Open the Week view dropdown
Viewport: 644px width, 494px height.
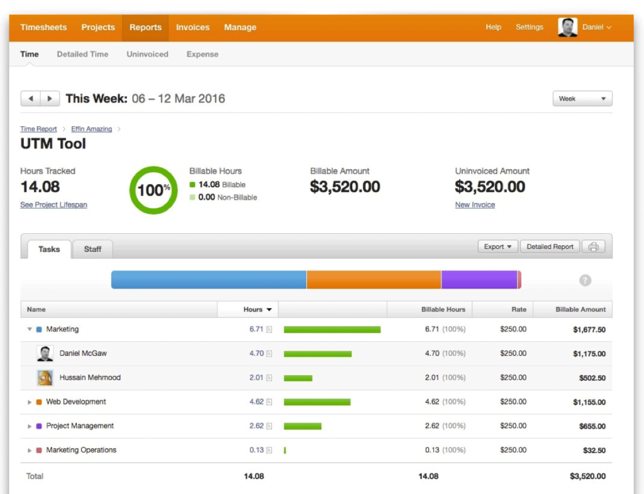[582, 99]
